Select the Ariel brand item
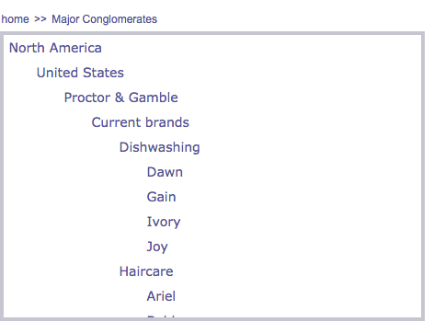Viewport: 434px width, 333px height. [x=161, y=296]
